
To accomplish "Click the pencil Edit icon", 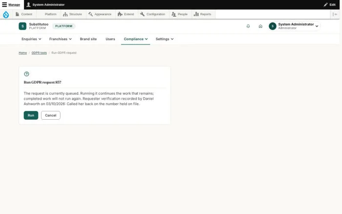I will 325,4.
